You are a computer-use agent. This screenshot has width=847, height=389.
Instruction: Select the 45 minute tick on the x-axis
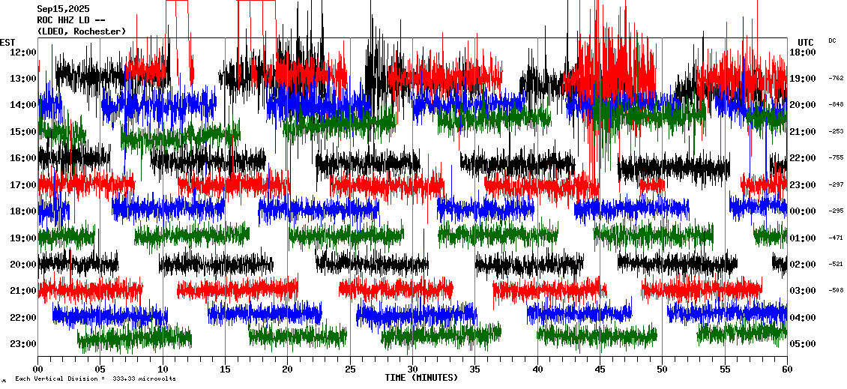click(600, 370)
